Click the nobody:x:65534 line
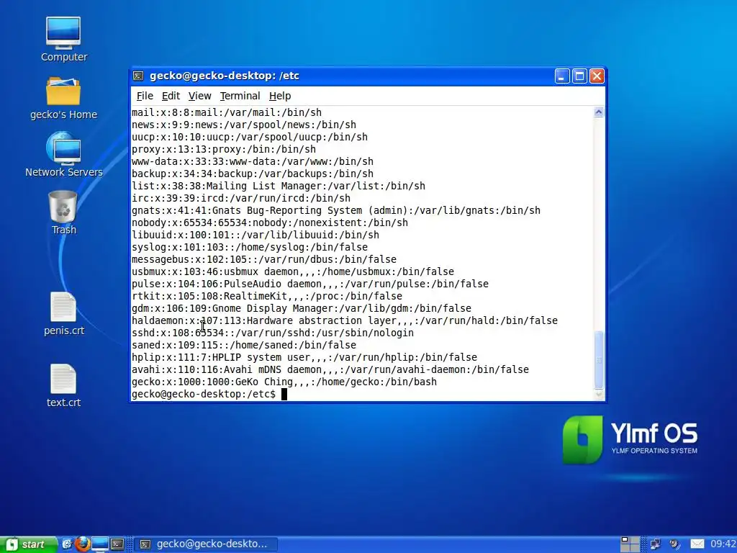This screenshot has height=553, width=737. 270,222
